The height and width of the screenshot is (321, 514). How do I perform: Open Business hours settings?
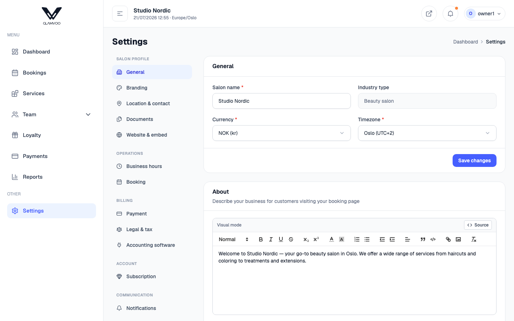[152, 166]
